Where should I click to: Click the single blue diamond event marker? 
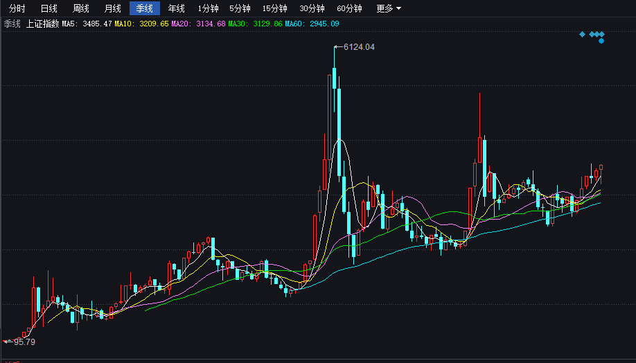click(x=582, y=34)
